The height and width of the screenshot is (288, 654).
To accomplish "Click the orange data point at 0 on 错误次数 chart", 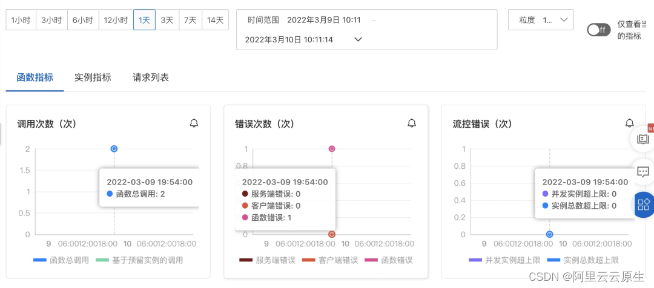I will (x=332, y=234).
